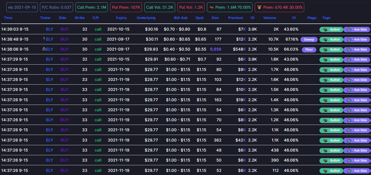This screenshot has height=175, width=371.
Task: Click the Underlying column header
Action: pyautogui.click(x=146, y=18)
